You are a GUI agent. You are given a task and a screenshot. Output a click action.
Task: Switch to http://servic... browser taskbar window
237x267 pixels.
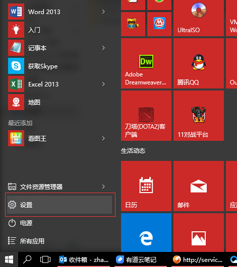pos(198,259)
